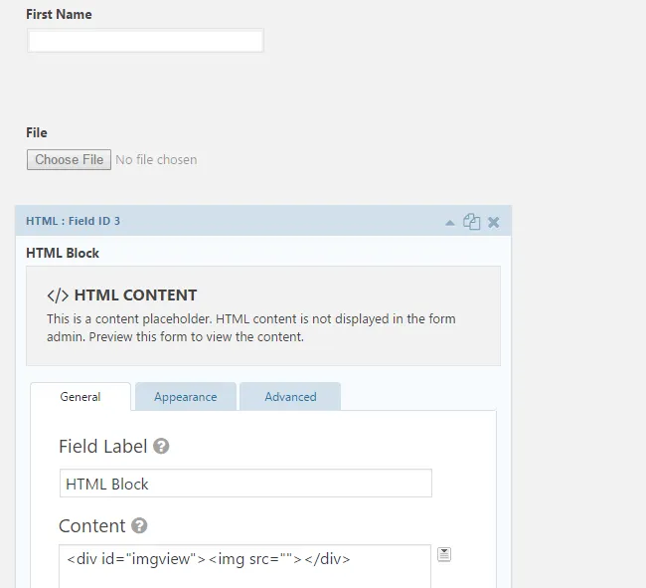The height and width of the screenshot is (588, 646).
Task: Switch to the Appearance tab
Action: tap(185, 397)
